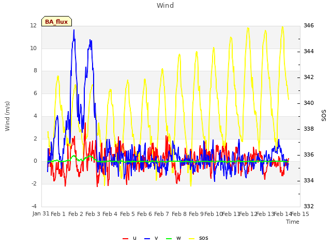Click the BA_flux annotation label

click(x=56, y=22)
